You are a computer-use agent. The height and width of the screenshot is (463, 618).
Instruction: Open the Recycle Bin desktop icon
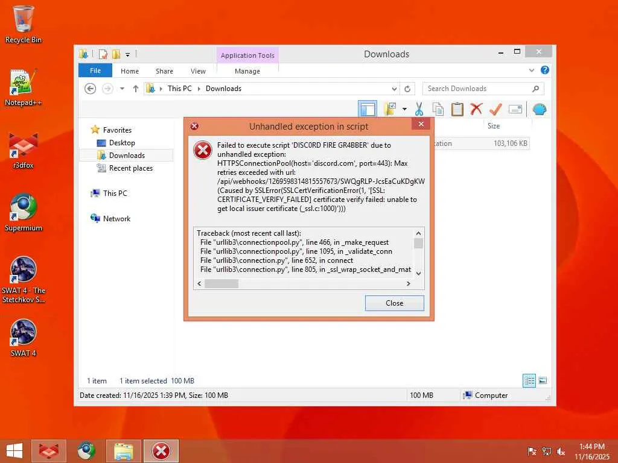(x=24, y=24)
